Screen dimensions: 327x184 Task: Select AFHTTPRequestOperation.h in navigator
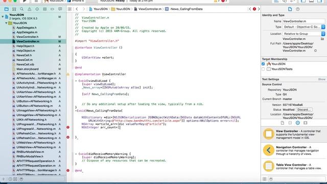coord(35,161)
